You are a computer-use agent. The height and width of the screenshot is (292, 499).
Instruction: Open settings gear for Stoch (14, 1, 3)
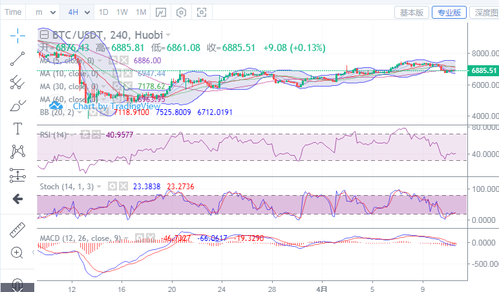click(x=112, y=187)
